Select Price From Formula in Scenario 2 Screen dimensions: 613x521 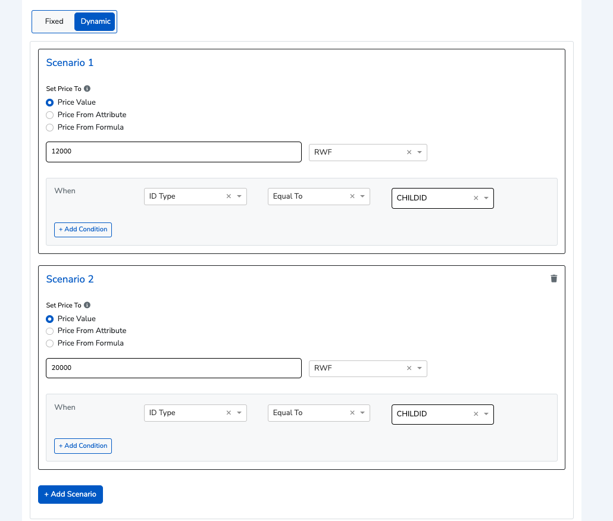pos(50,343)
